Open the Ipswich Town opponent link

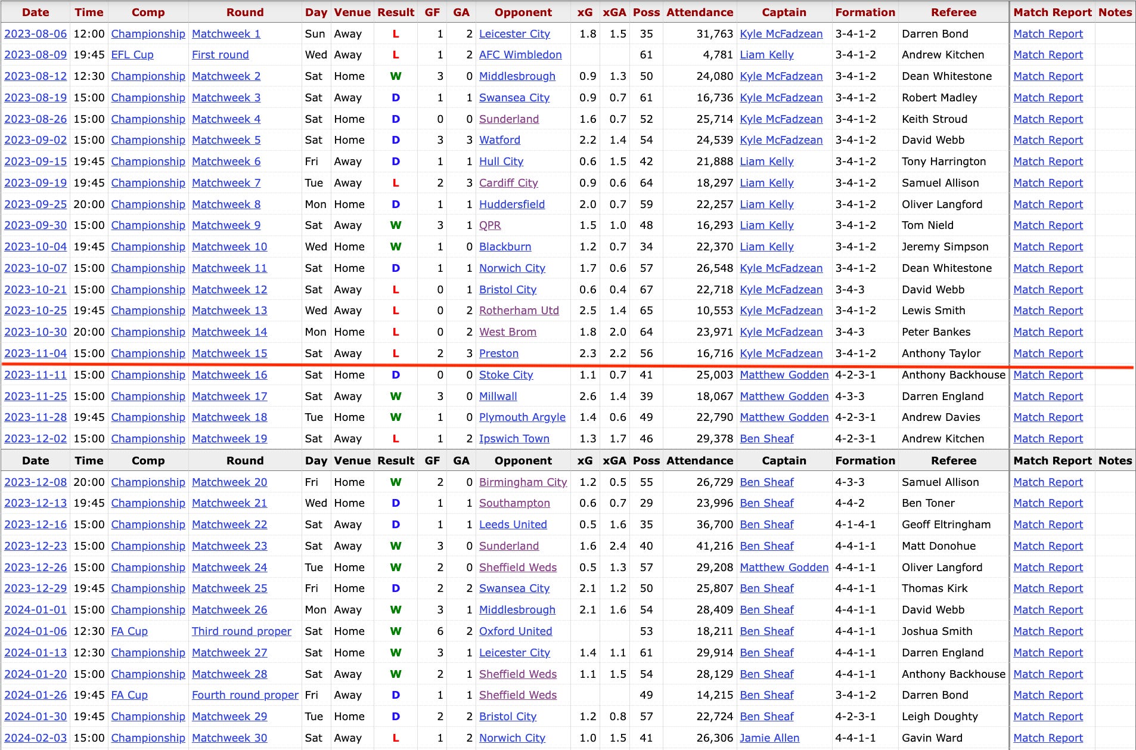[514, 439]
